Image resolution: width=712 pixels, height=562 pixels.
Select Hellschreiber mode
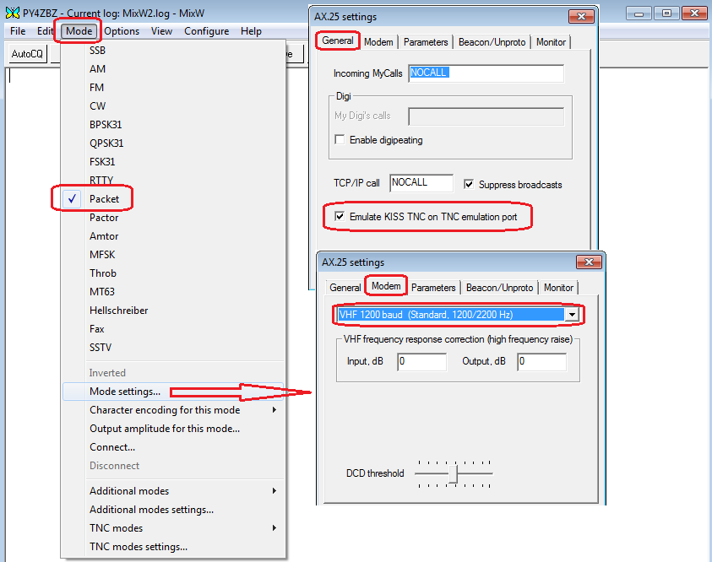(173, 311)
